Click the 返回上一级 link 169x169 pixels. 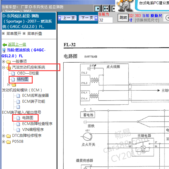[x=17, y=44]
